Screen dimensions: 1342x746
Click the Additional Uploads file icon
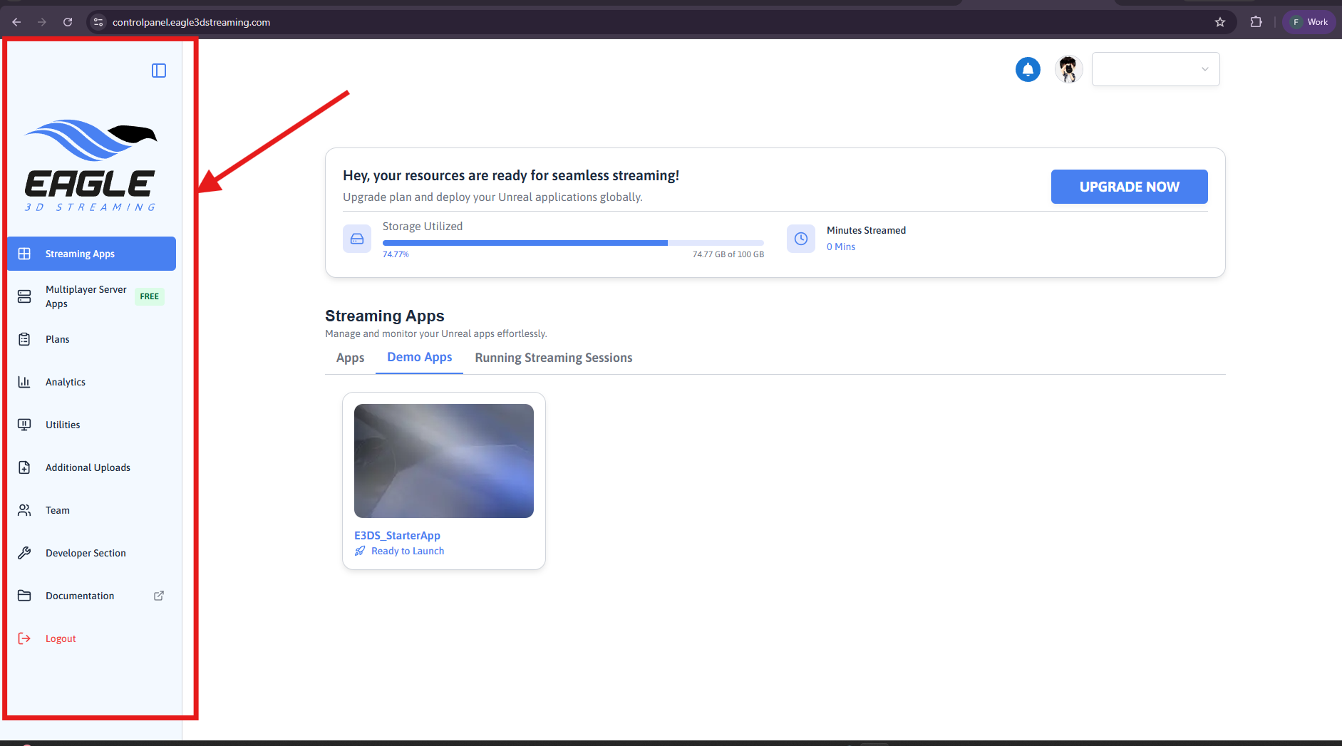(24, 467)
